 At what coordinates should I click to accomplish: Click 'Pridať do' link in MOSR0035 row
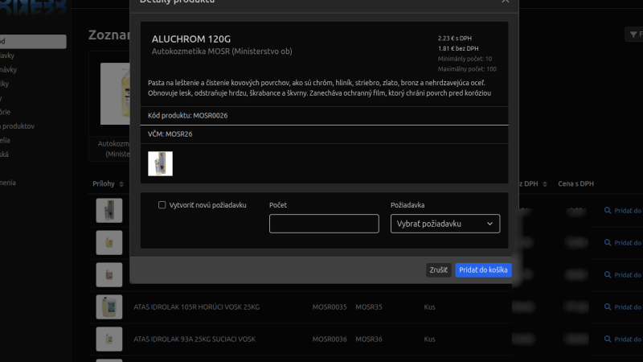pos(629,307)
